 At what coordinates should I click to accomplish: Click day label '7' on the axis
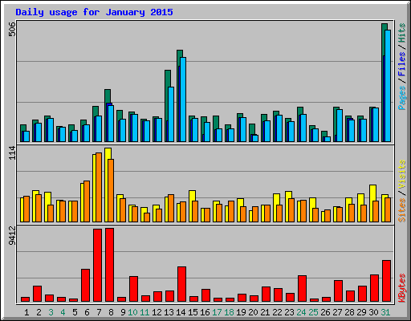[x=99, y=312]
